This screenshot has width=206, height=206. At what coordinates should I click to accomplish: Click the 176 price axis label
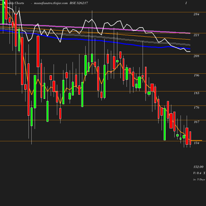pos(197,108)
